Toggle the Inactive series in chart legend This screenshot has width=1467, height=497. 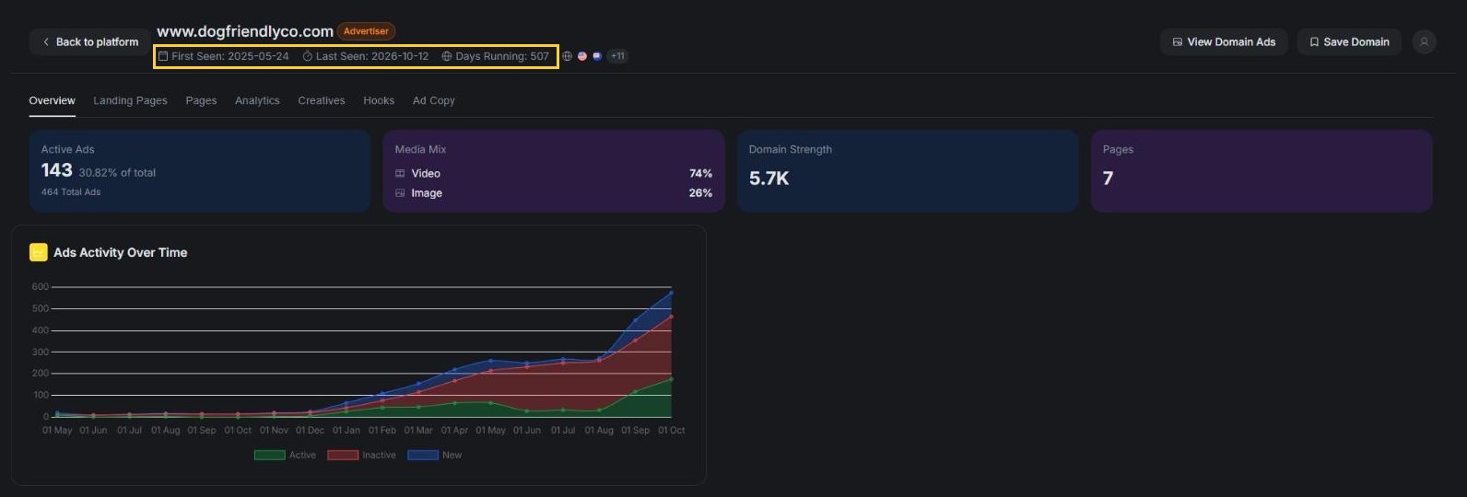(x=361, y=456)
